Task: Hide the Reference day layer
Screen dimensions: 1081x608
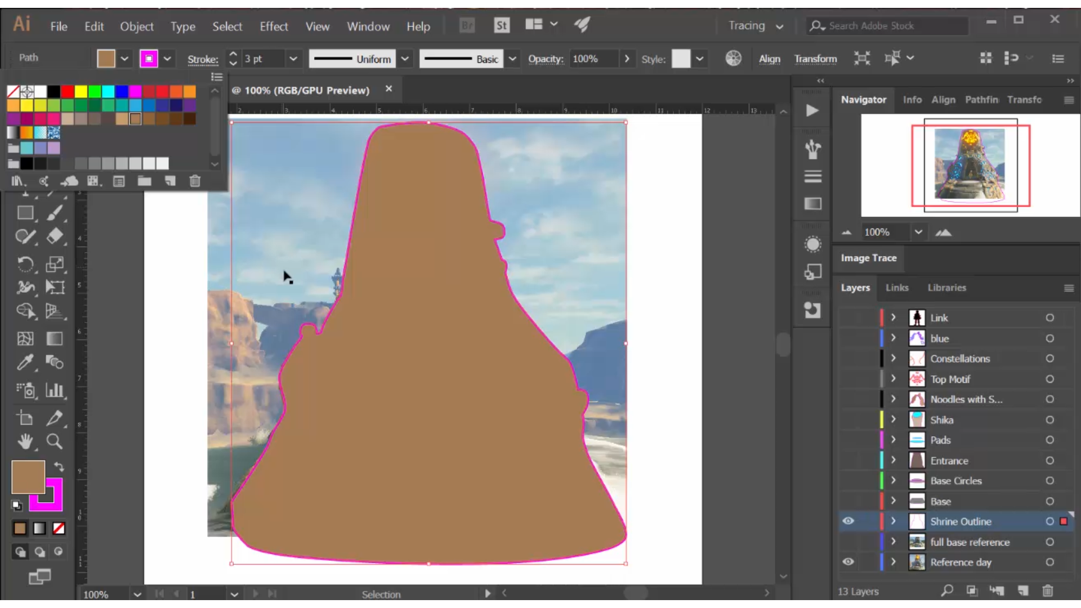Action: [848, 562]
